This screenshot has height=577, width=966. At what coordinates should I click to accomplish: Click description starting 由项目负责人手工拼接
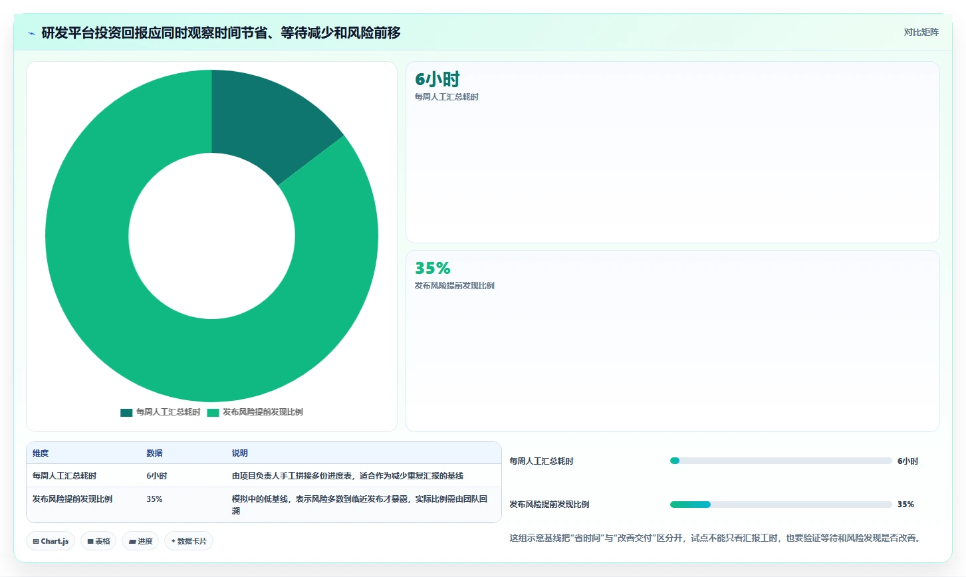click(x=348, y=476)
